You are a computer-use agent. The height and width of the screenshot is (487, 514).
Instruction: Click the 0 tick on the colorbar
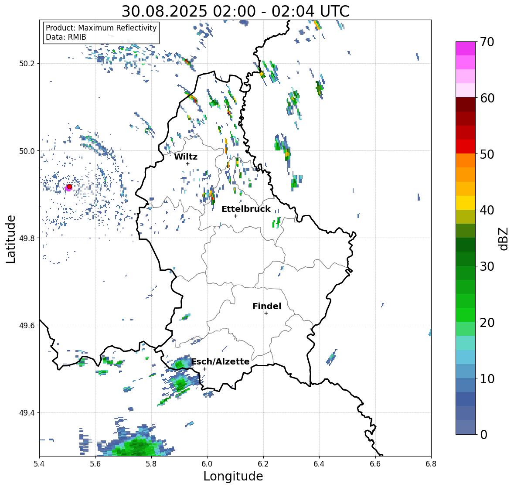click(x=483, y=435)
